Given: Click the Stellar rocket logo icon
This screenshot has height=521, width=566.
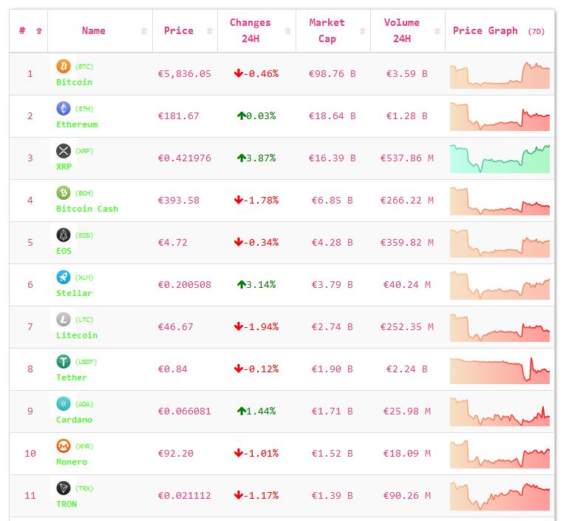Looking at the screenshot, I should click(x=64, y=277).
